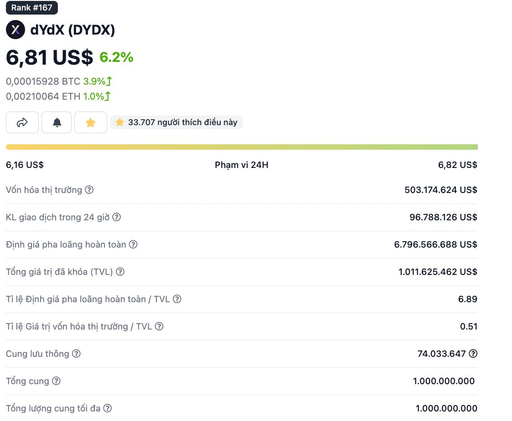This screenshot has height=421, width=512.
Task: Click the Tổng lượng cung tối đa label
Action: click(x=53, y=409)
